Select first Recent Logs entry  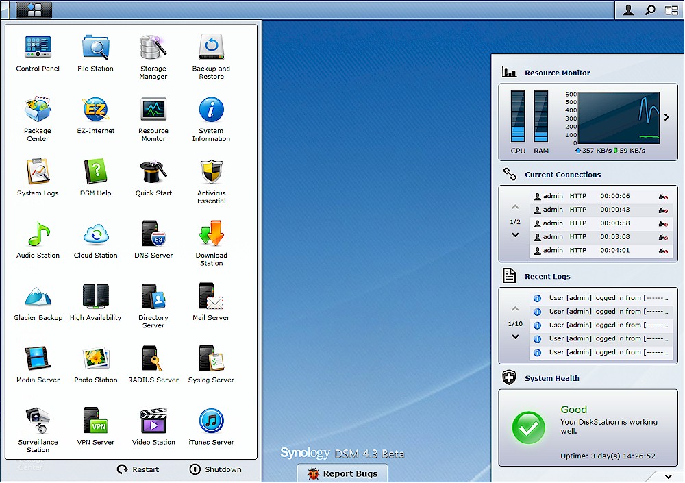(601, 298)
